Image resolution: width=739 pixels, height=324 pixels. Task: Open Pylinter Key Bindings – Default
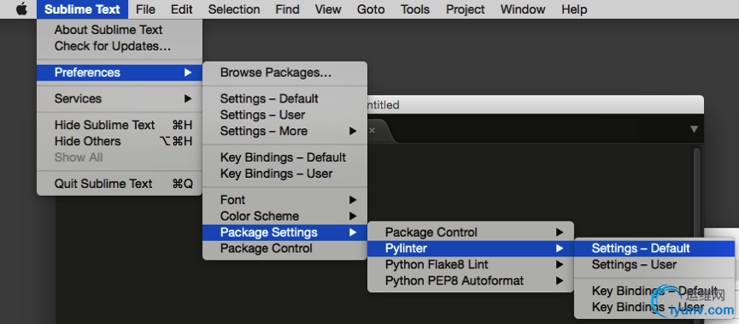pos(654,291)
